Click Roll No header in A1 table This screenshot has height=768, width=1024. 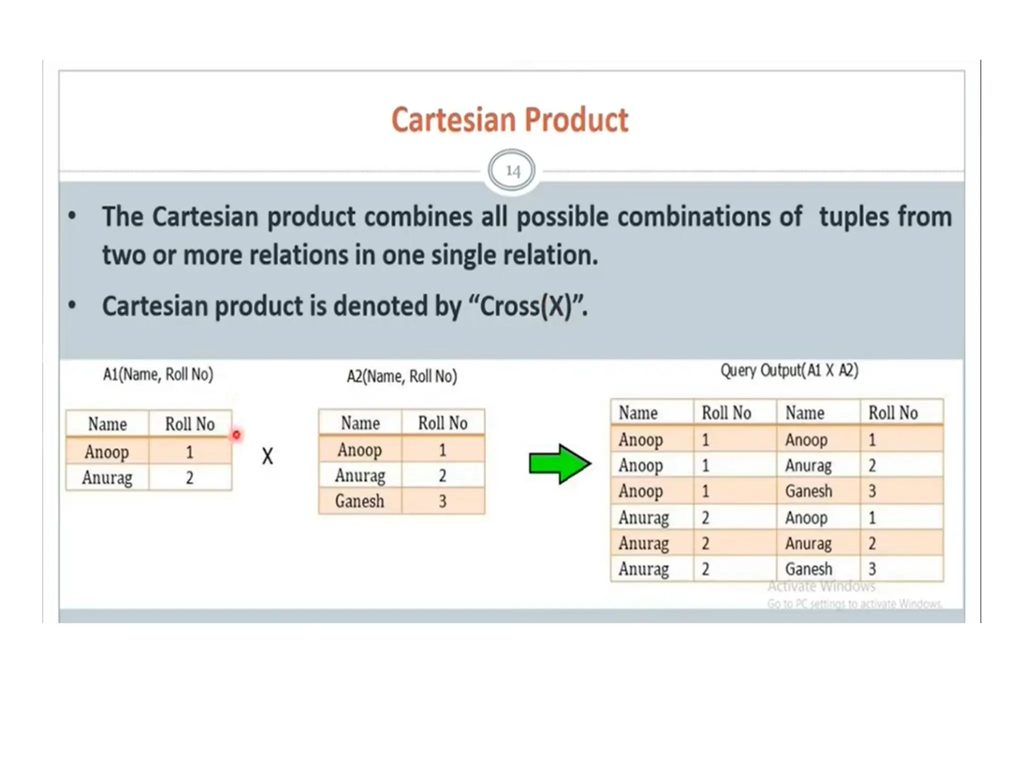[190, 424]
